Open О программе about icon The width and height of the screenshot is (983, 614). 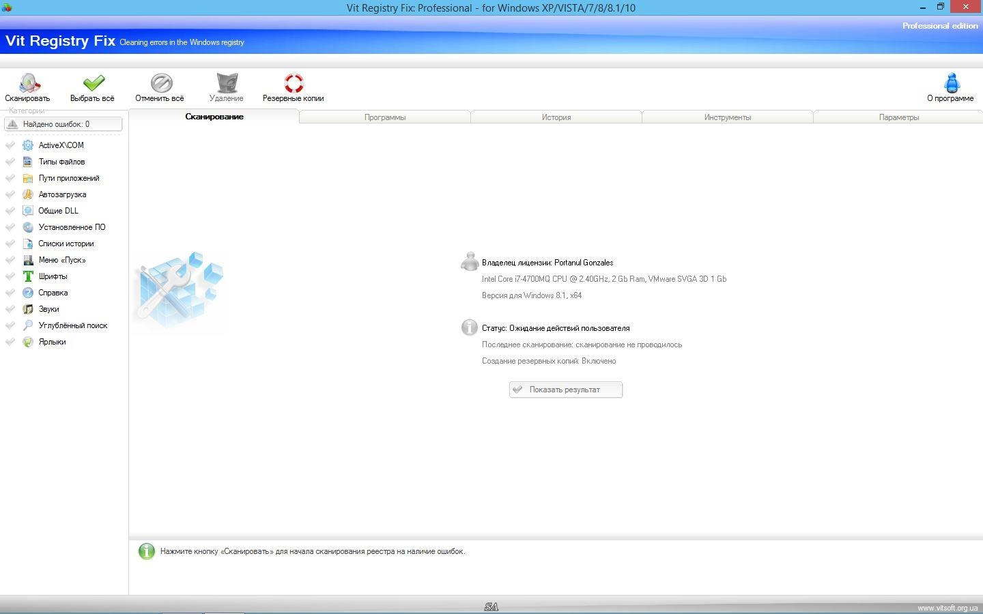[x=952, y=83]
